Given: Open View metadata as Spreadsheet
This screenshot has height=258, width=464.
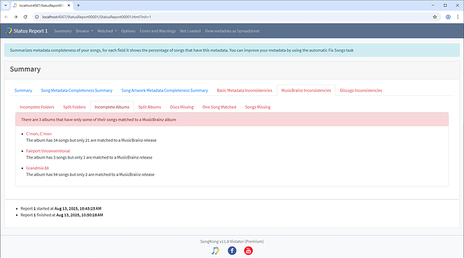Looking at the screenshot, I should (x=232, y=31).
